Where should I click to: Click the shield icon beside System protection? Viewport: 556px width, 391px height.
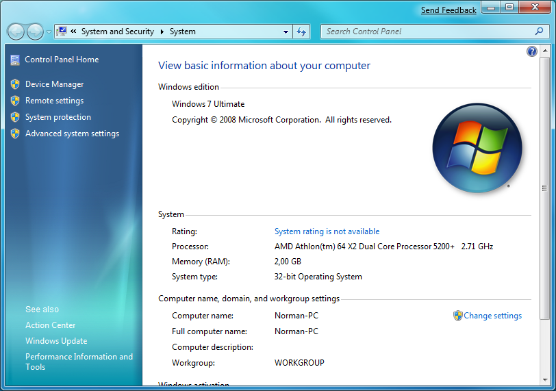coord(15,117)
